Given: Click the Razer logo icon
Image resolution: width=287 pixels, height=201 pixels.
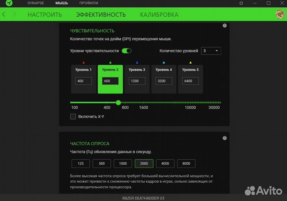Looking at the screenshot, I should point(9,3).
